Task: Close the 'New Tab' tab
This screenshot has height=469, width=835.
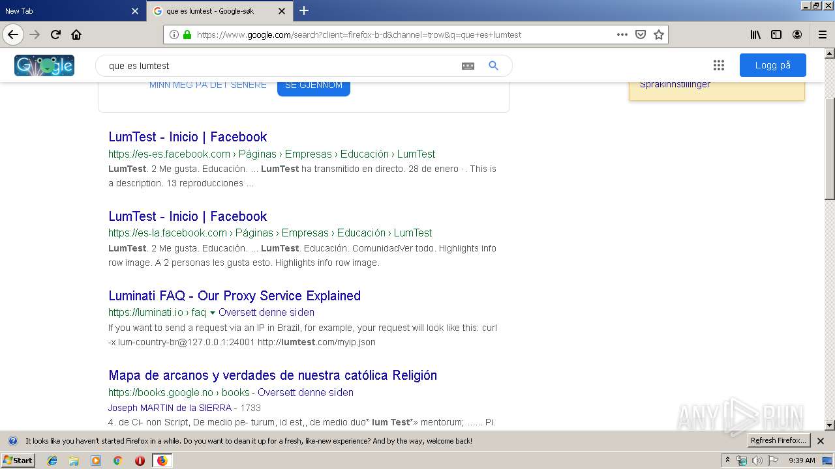Action: click(x=135, y=11)
